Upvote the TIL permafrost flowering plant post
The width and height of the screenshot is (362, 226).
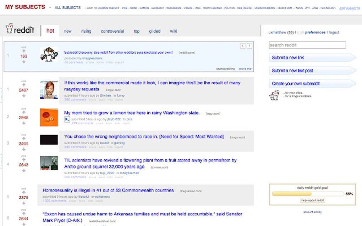(24, 159)
